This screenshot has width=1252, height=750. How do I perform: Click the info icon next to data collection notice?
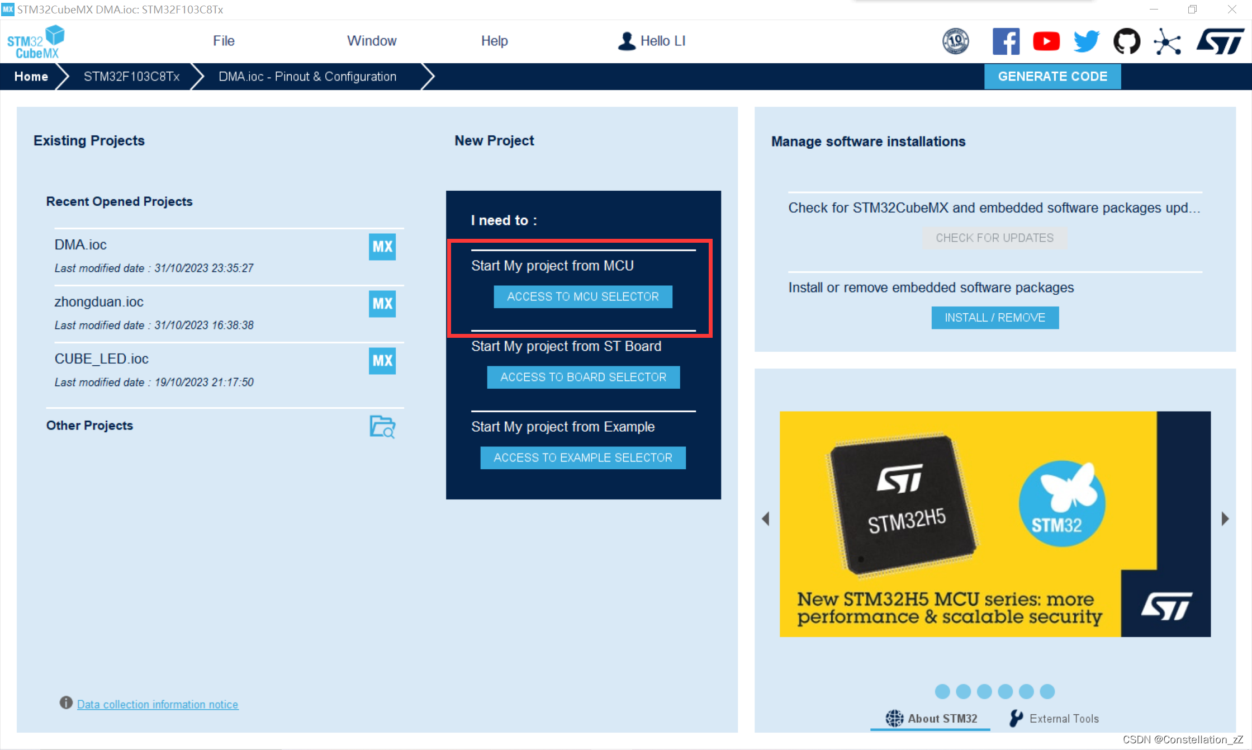66,702
